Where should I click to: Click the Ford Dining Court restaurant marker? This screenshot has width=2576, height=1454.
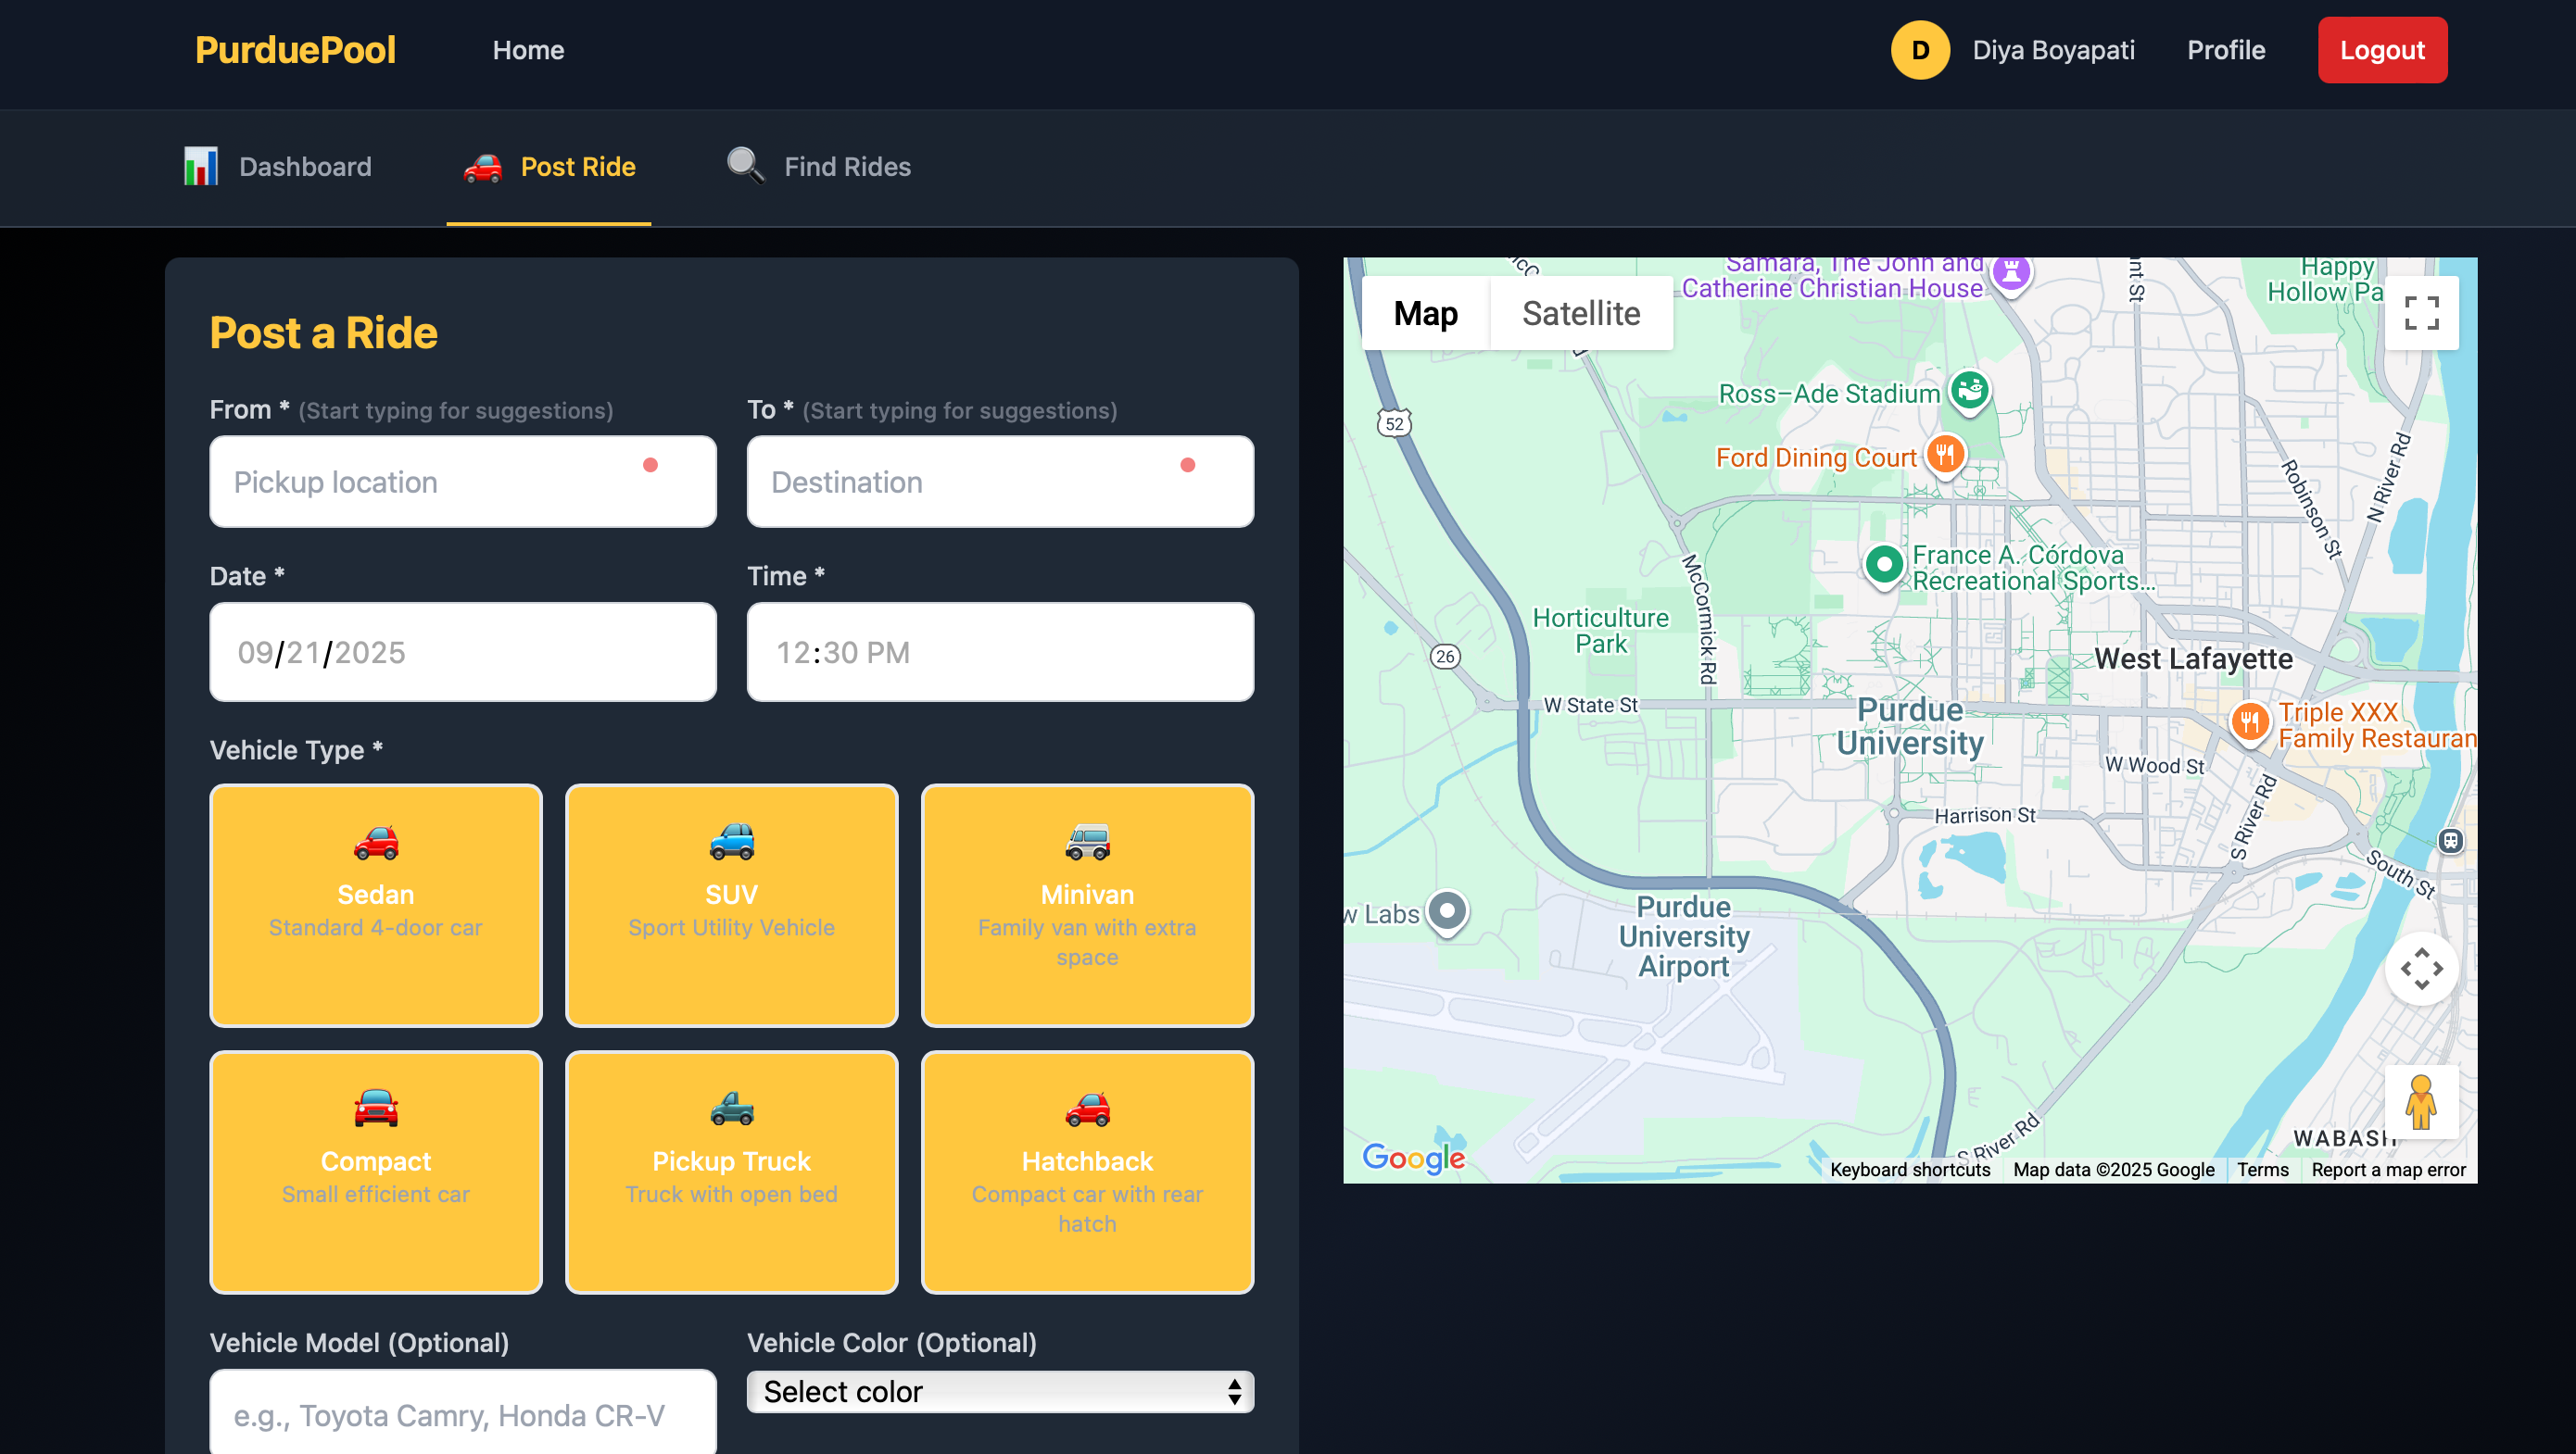[x=1945, y=455]
